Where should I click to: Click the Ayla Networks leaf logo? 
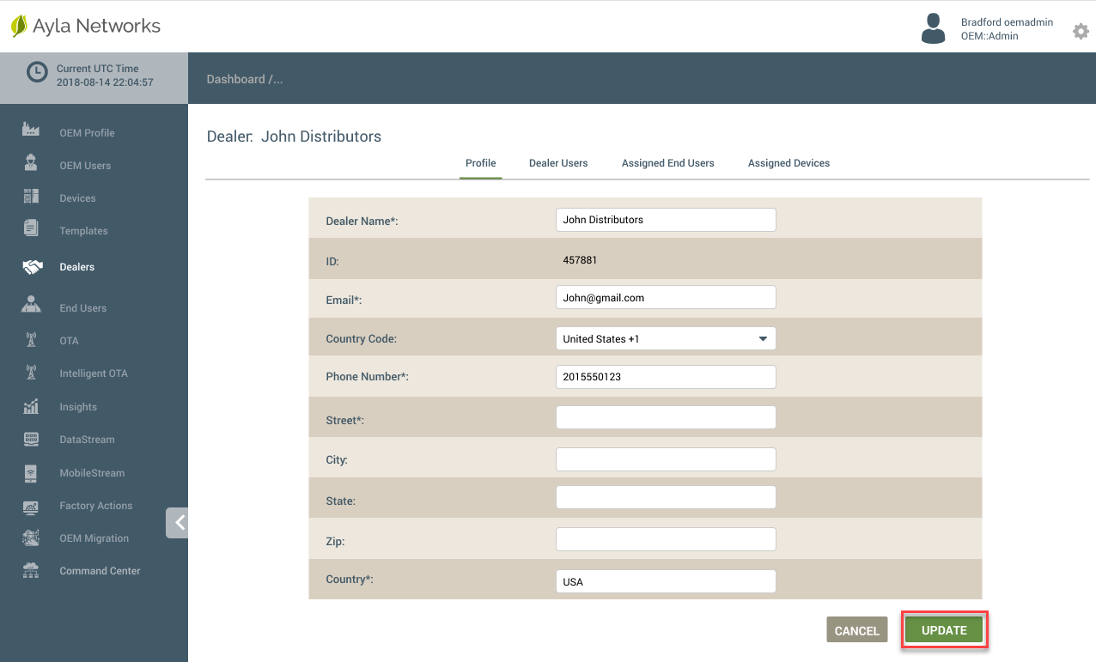[19, 26]
